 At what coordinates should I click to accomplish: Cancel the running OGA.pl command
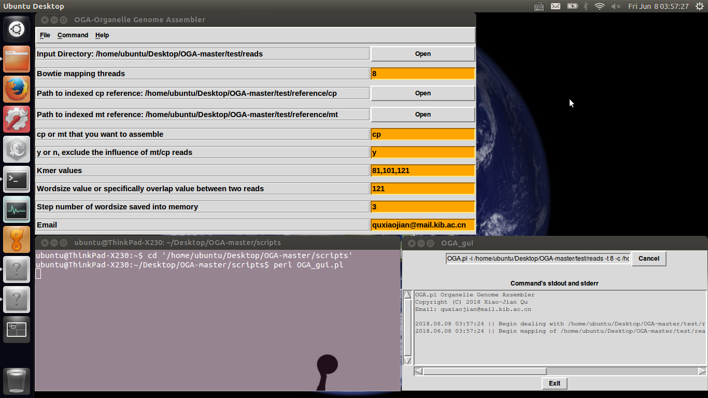click(649, 259)
